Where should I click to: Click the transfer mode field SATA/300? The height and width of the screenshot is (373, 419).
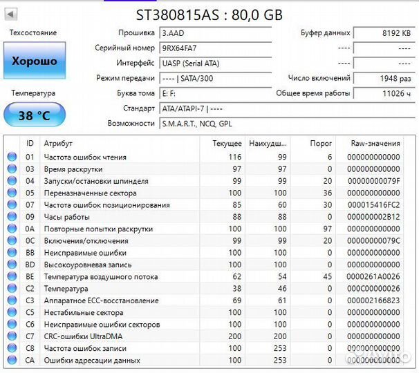tap(216, 78)
